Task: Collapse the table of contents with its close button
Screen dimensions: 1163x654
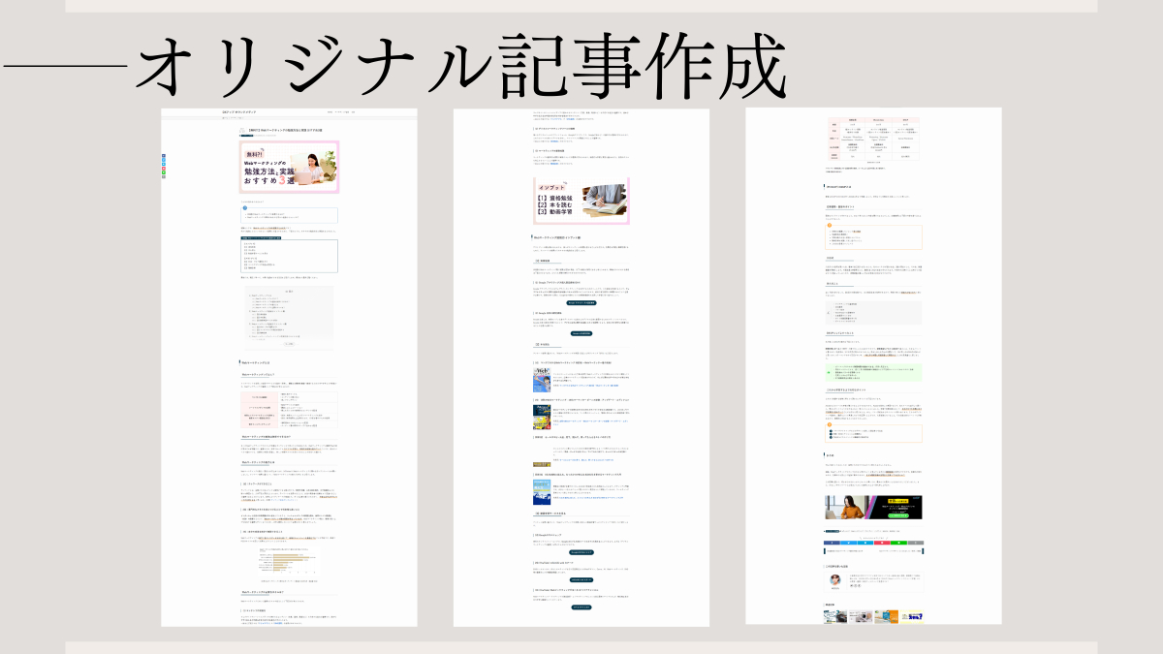Action: tap(288, 343)
